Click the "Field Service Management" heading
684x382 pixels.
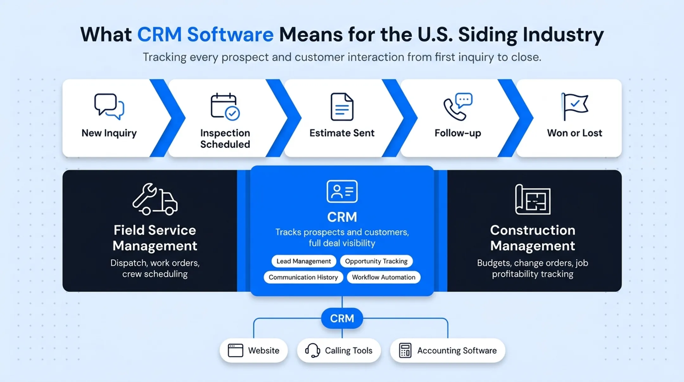pyautogui.click(x=155, y=238)
